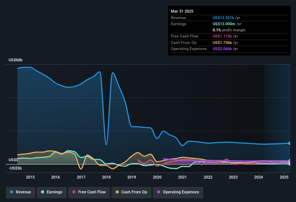Toggle the Earnings legend button

pyautogui.click(x=52, y=192)
